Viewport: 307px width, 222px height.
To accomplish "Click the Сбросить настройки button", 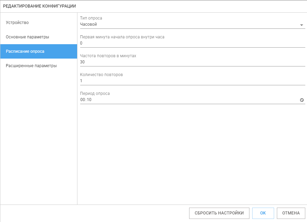I will pos(219,213).
